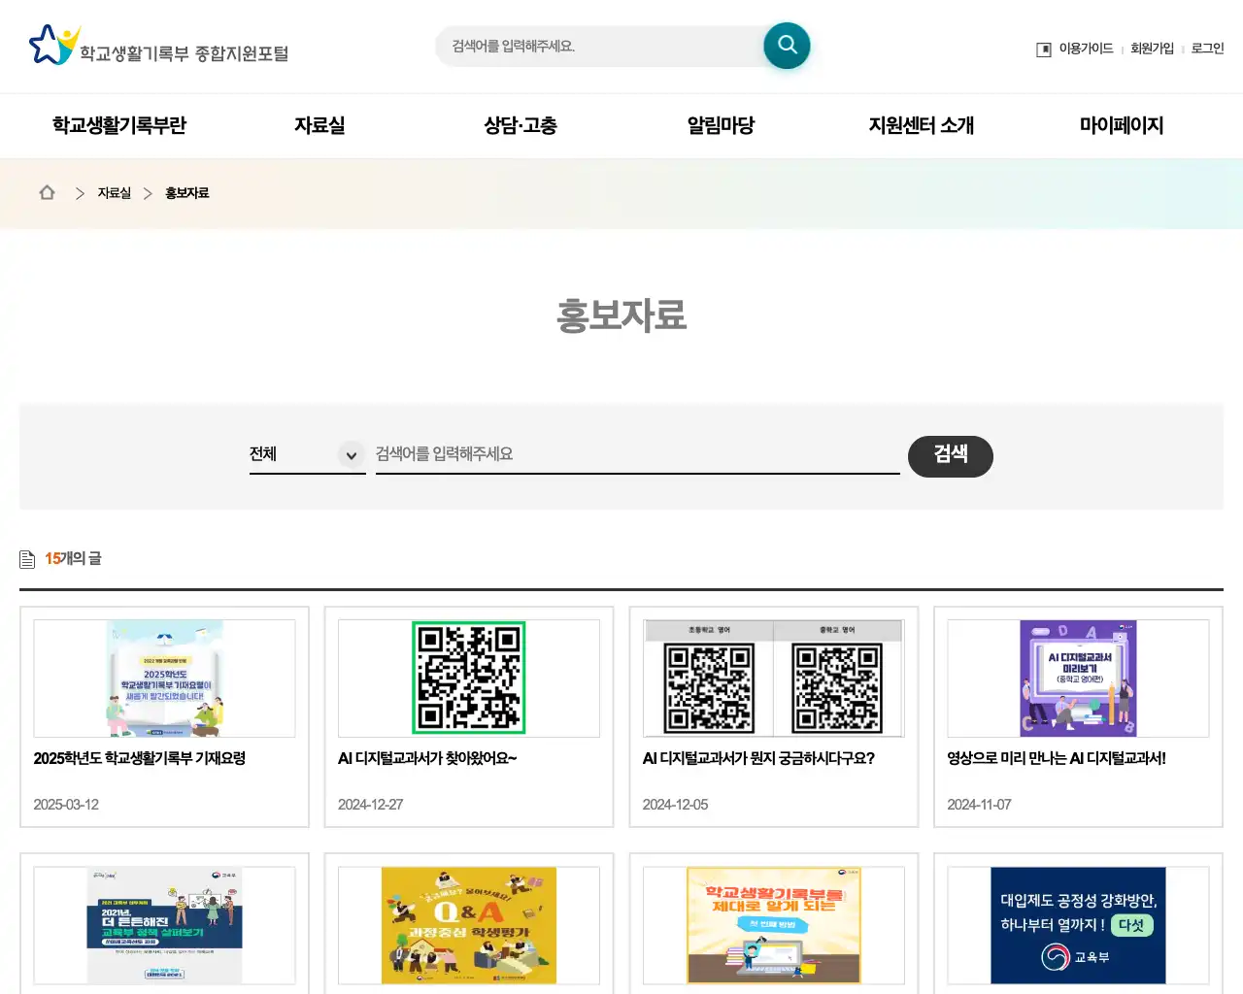Image resolution: width=1243 pixels, height=994 pixels.
Task: Click the date 2024-12-27
Action: pyautogui.click(x=370, y=805)
